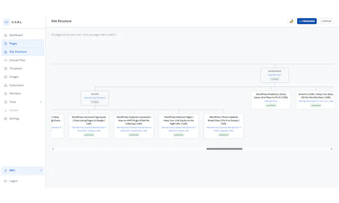The width and height of the screenshot is (339, 203).
Task: Click the horizontal scrollbar thumb
Action: [x=225, y=149]
